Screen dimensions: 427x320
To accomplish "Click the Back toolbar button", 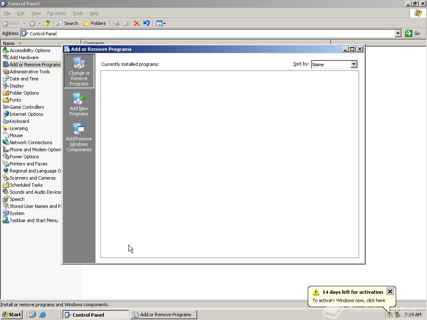I will (x=11, y=23).
